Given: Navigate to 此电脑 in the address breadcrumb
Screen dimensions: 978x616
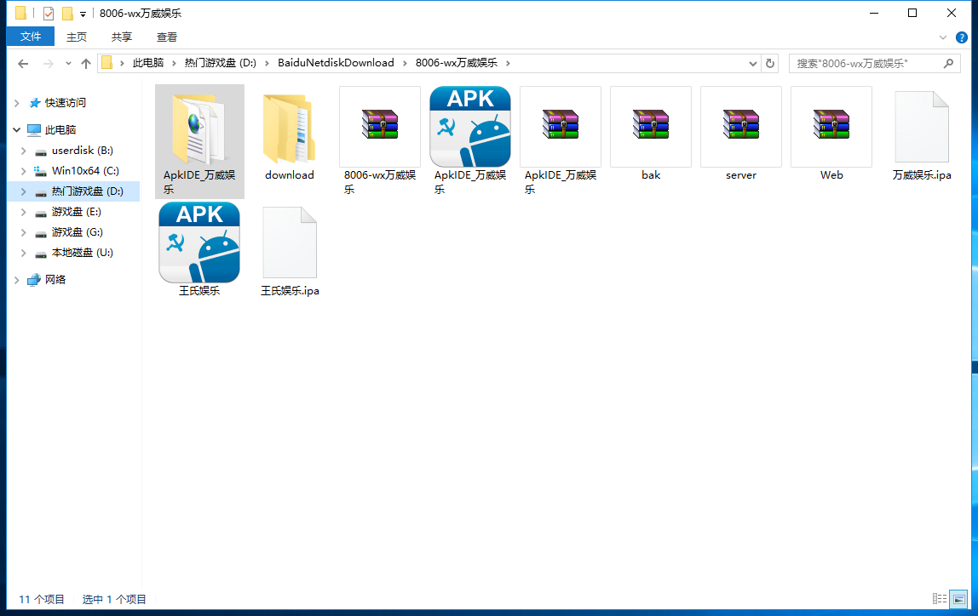Looking at the screenshot, I should (148, 63).
